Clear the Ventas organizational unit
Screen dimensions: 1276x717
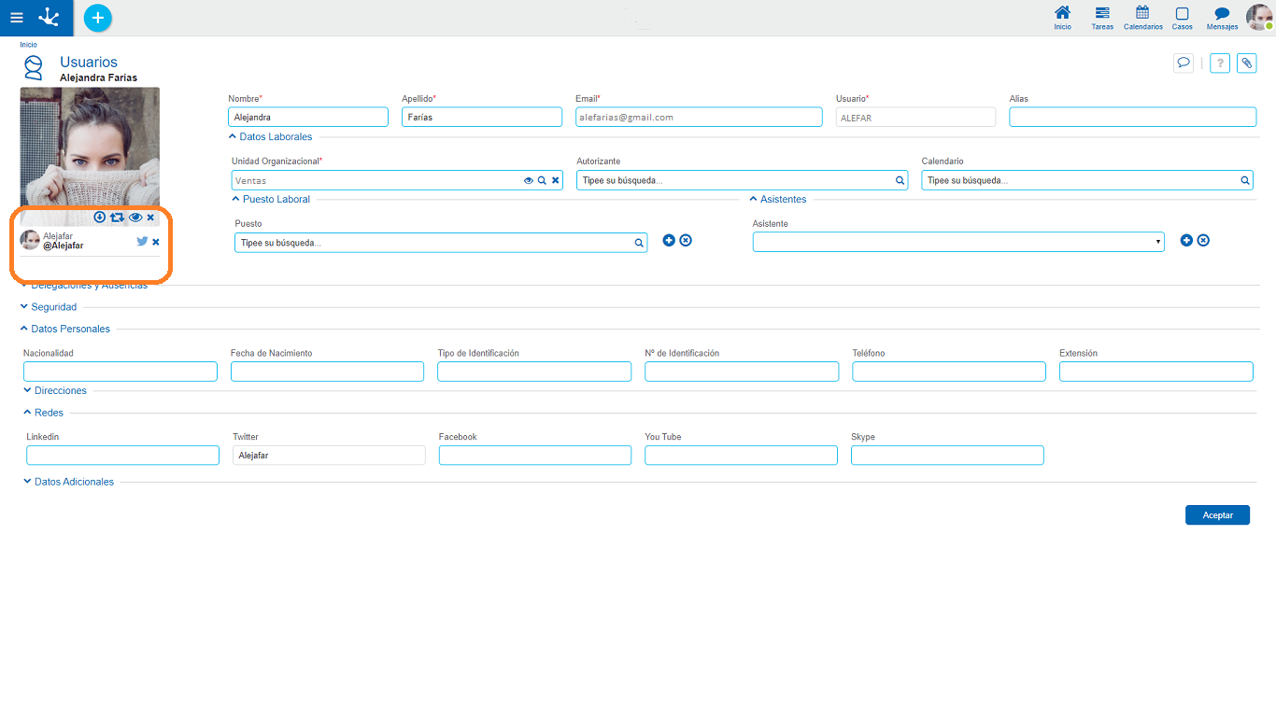(555, 180)
